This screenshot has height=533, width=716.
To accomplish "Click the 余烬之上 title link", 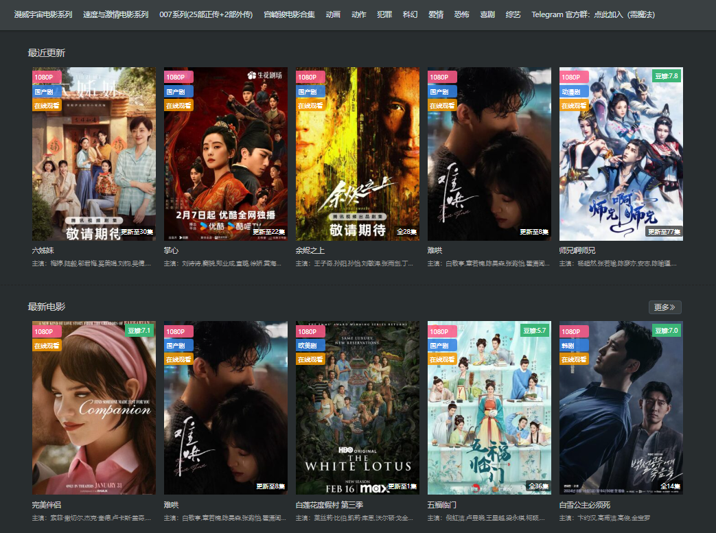I will point(310,250).
